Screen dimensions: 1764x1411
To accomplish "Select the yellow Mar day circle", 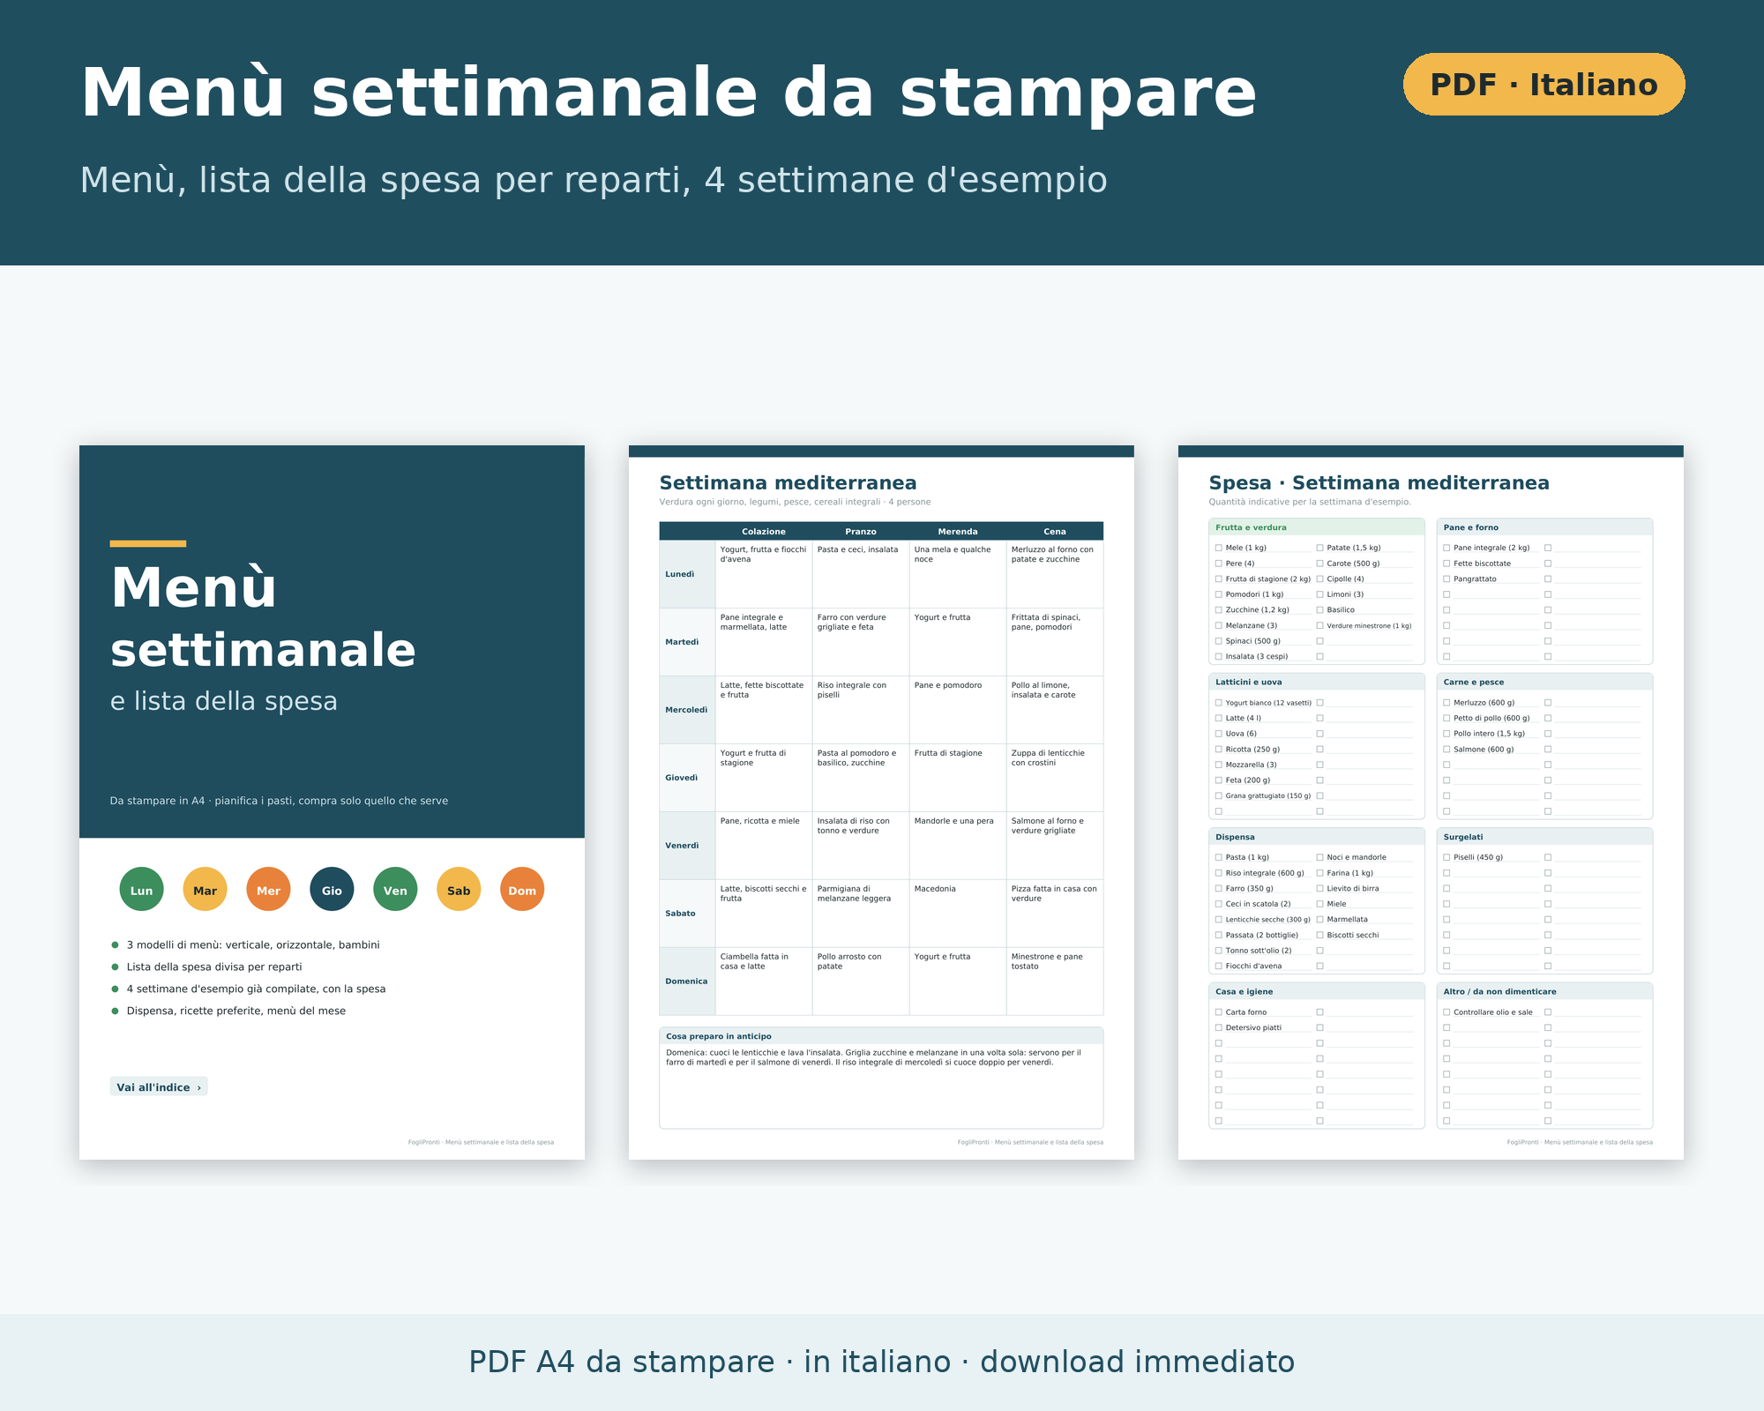I will coord(206,889).
